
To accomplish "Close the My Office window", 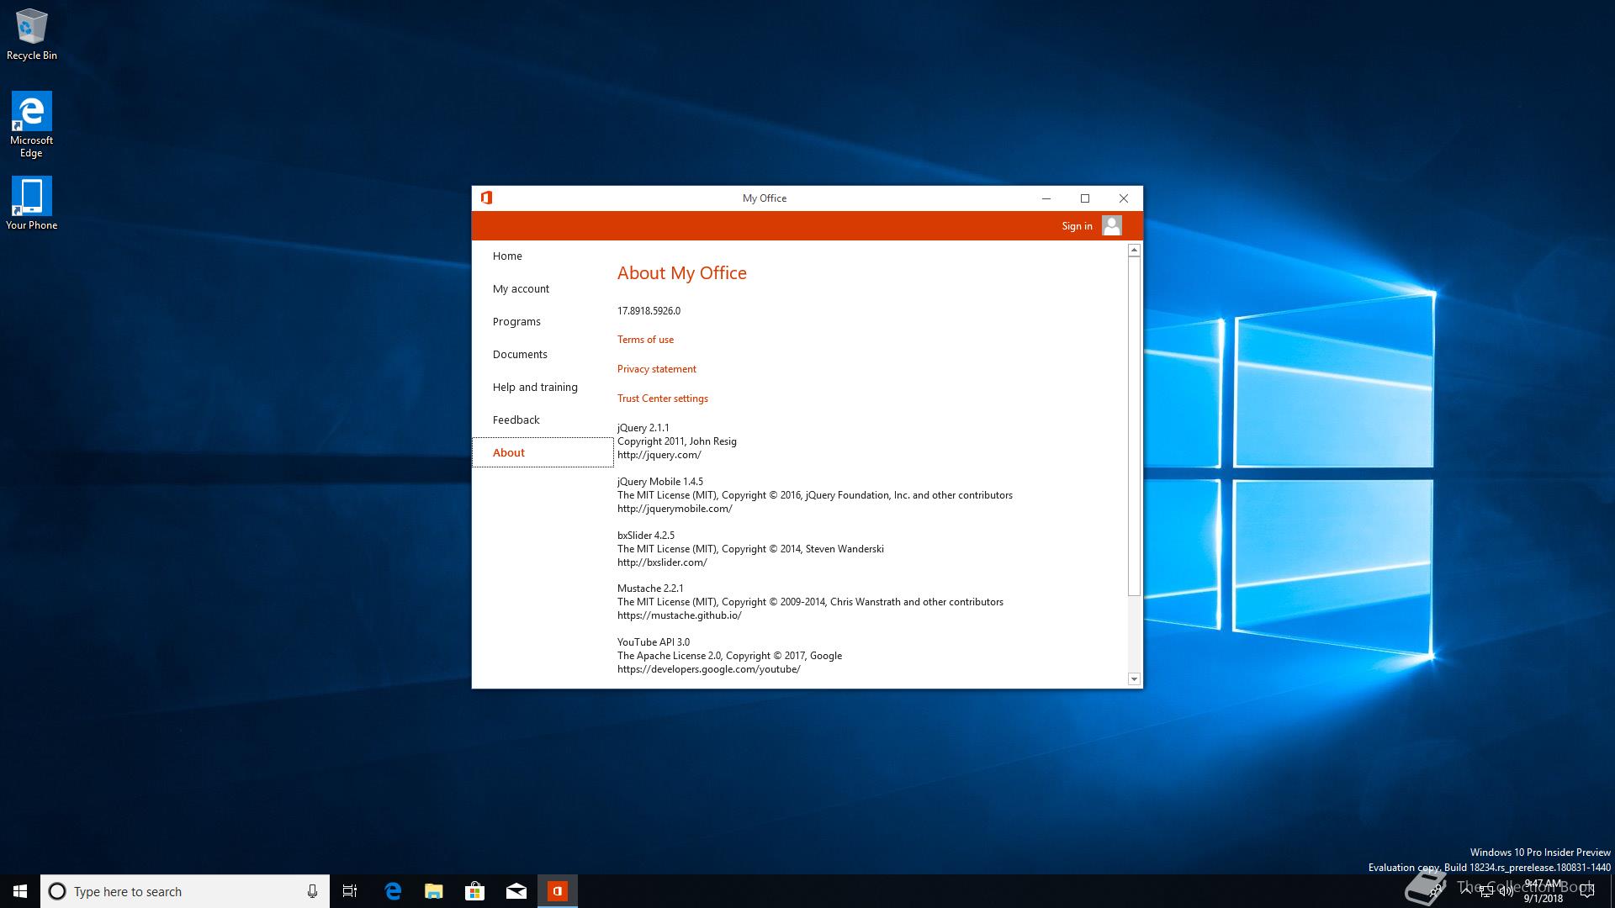I will pos(1124,198).
